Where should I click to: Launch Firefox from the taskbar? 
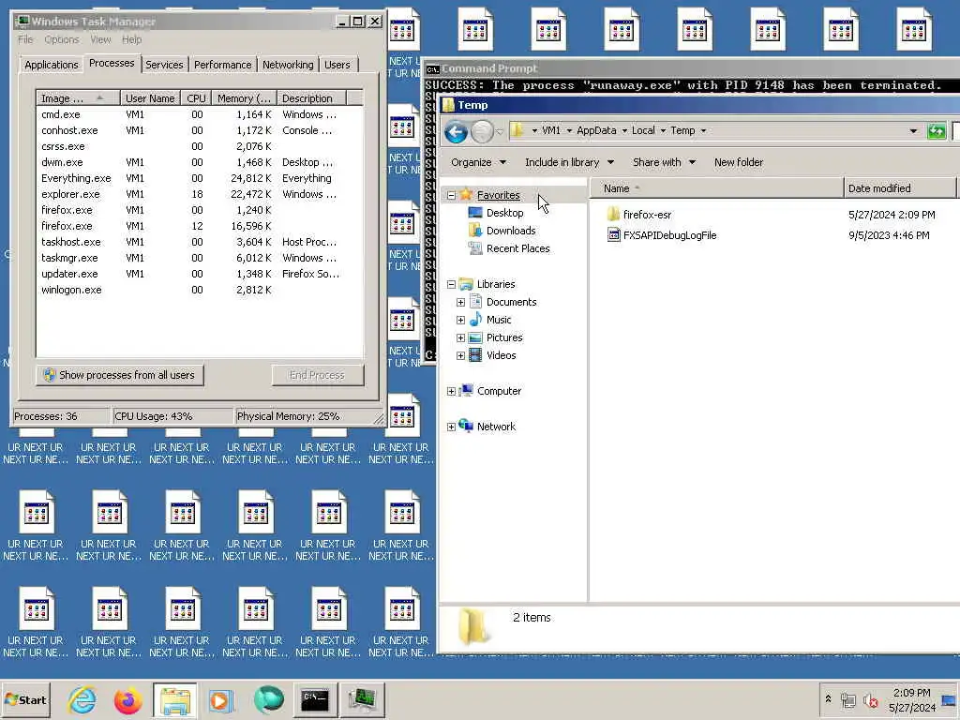127,699
